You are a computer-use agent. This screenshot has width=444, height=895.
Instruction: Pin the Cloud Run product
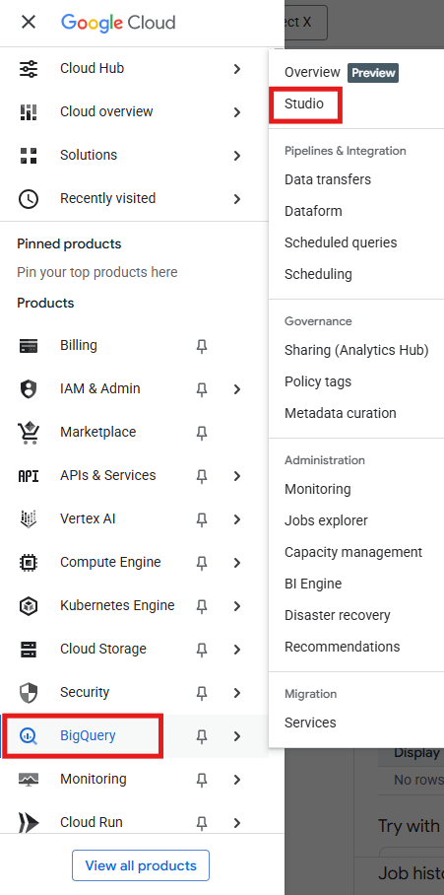pos(201,823)
